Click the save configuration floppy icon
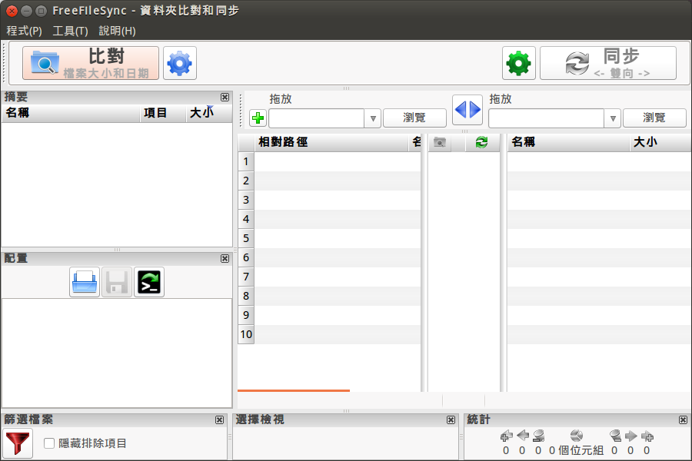The image size is (692, 461). [117, 282]
